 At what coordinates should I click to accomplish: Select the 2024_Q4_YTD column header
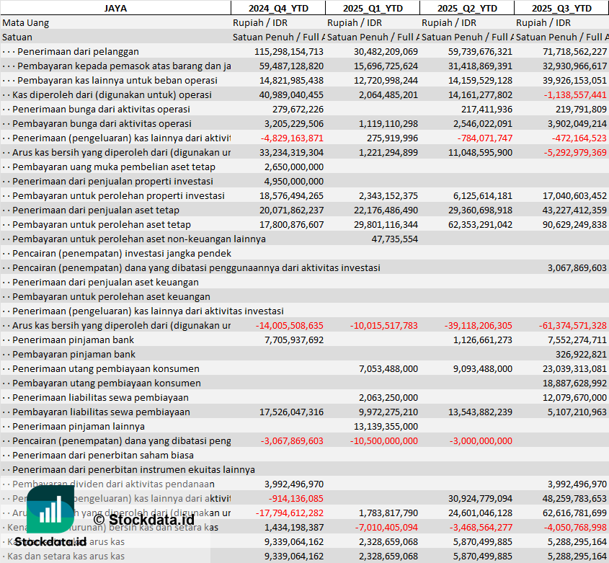[x=277, y=8]
